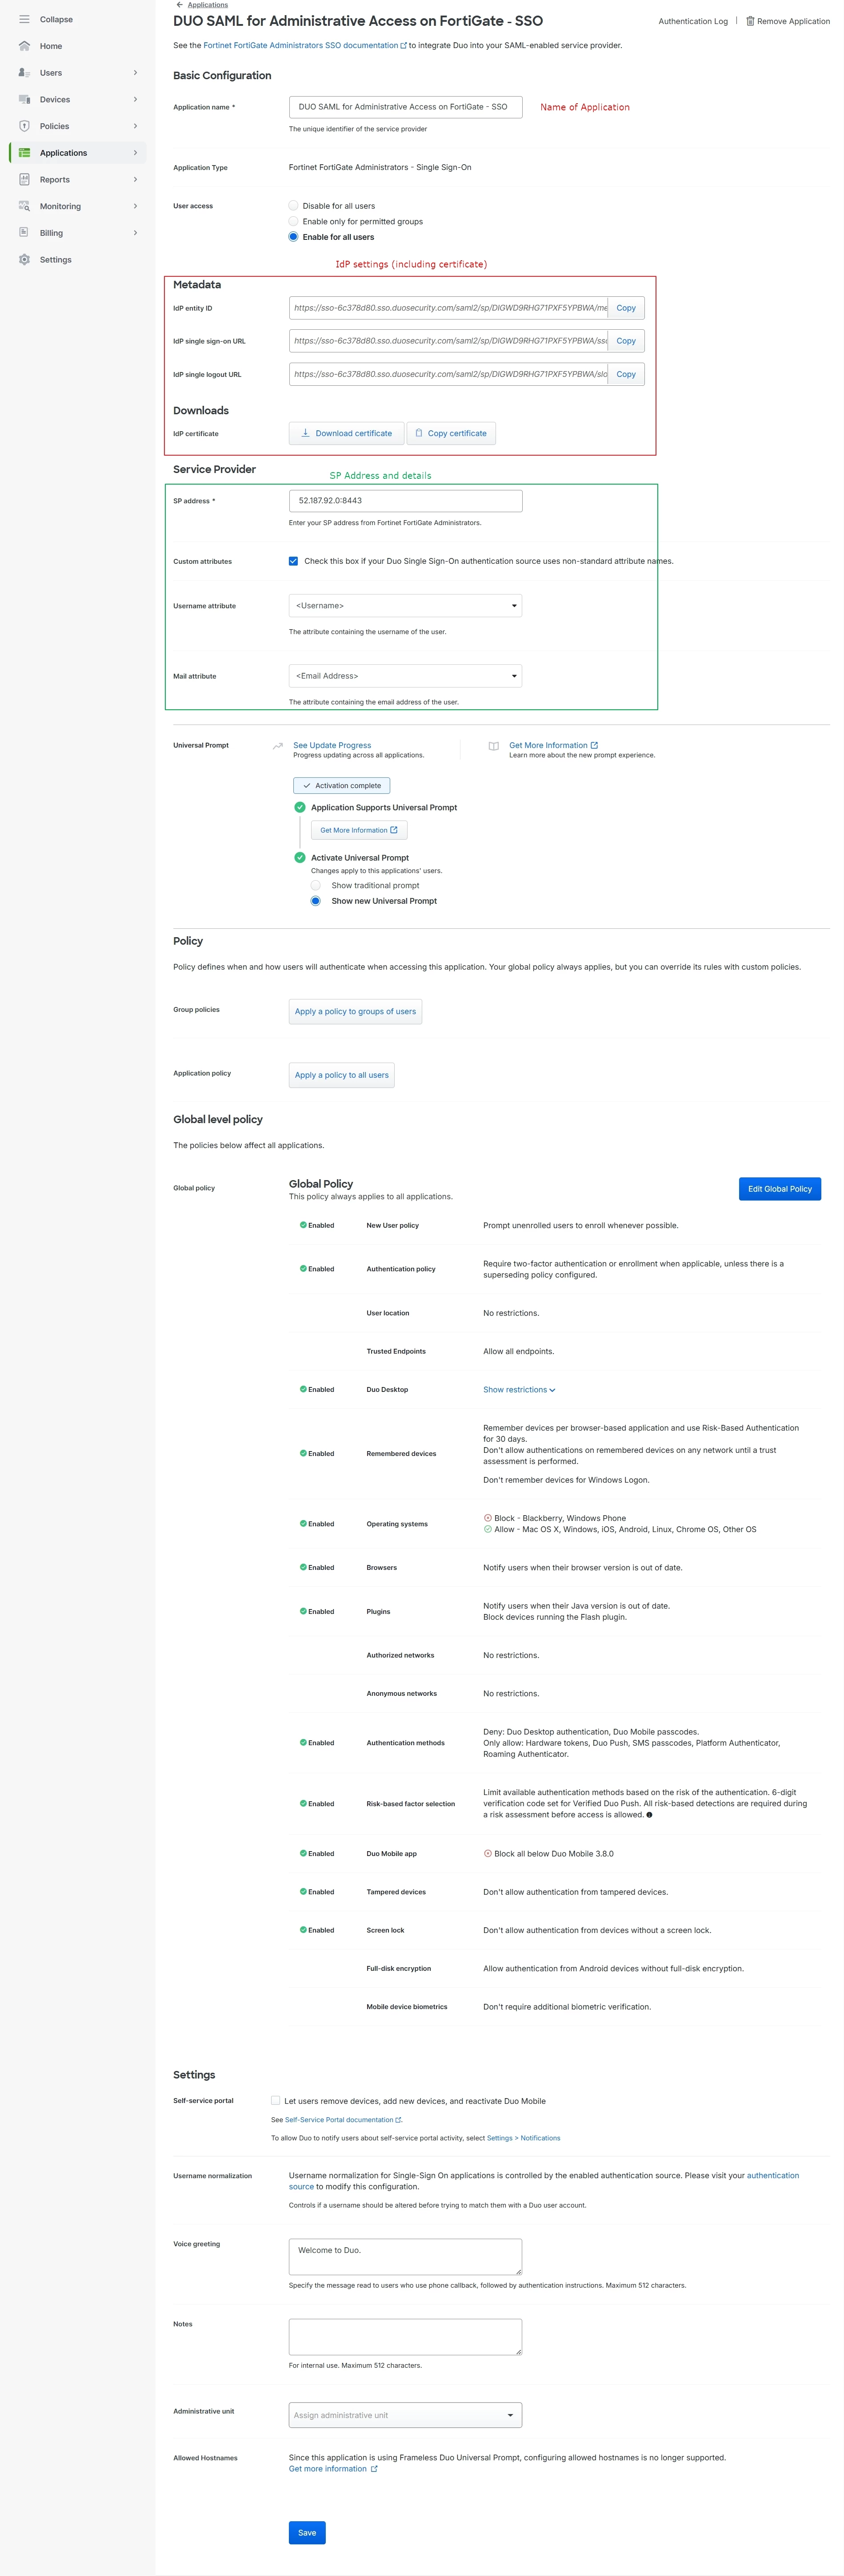Screen dimensions: 844x2576
Task: Click the Save button
Action: pyautogui.click(x=308, y=2533)
